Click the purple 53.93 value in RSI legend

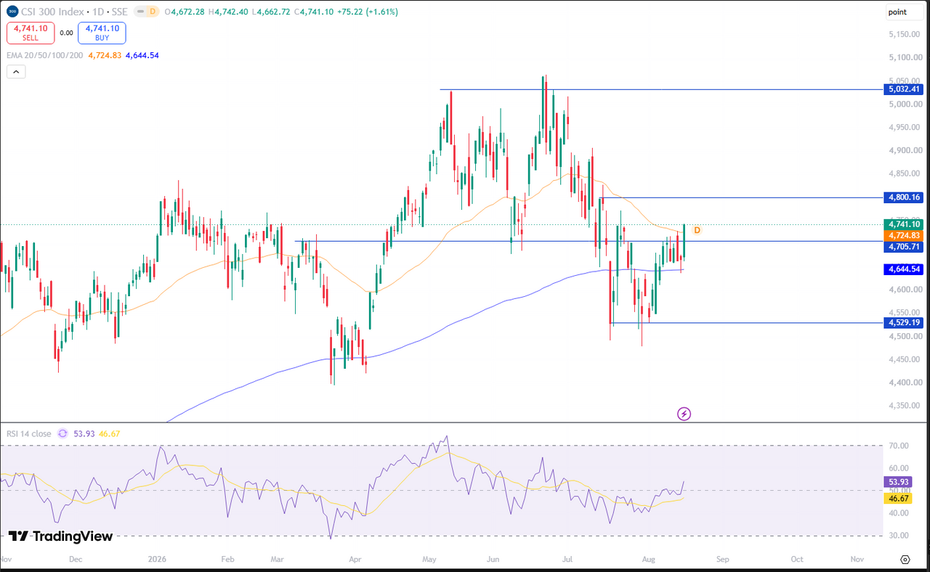(84, 433)
